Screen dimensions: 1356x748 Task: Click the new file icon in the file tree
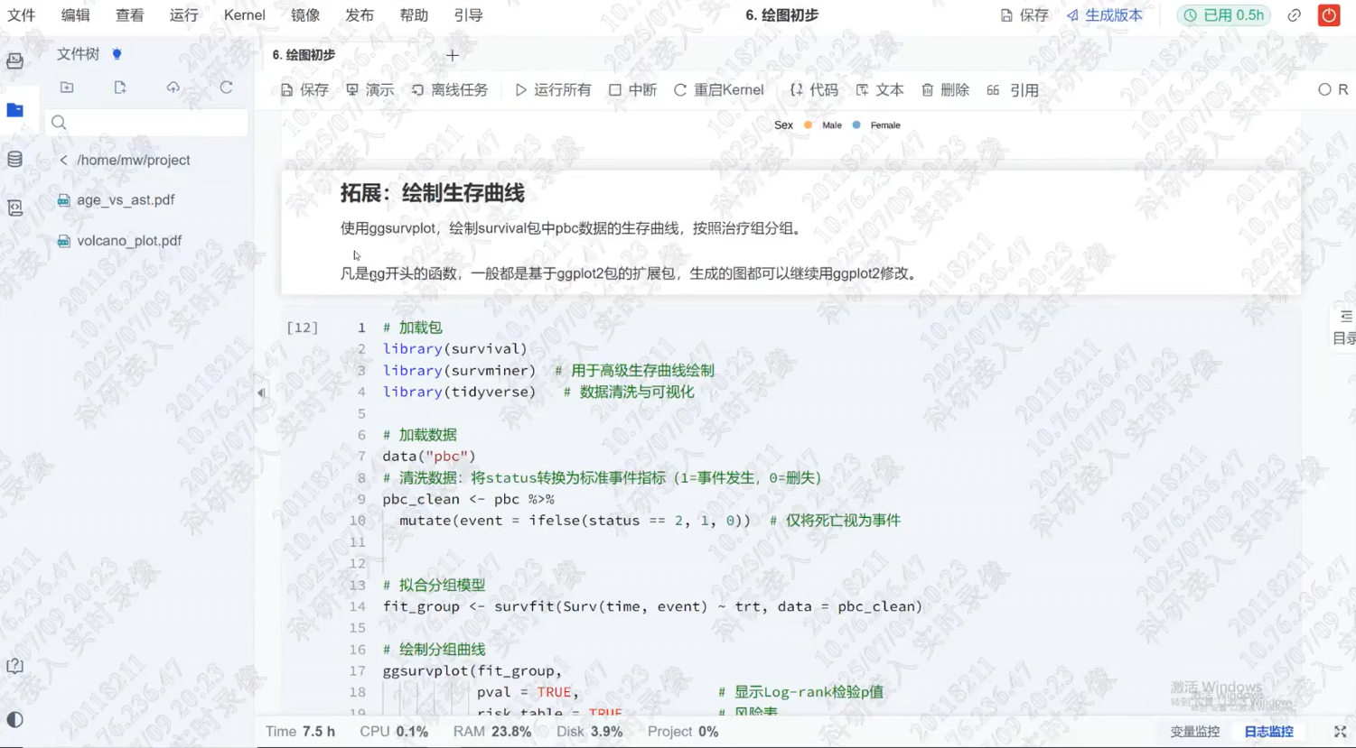[120, 88]
